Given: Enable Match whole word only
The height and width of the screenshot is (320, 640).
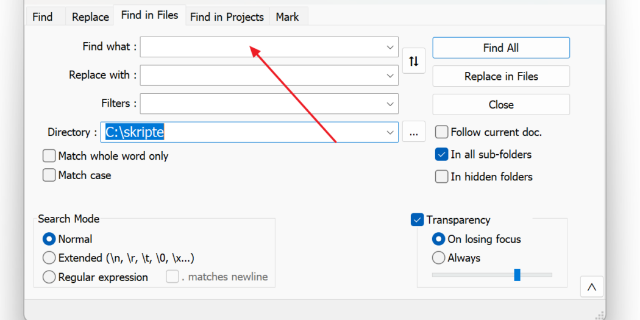Looking at the screenshot, I should (x=49, y=156).
